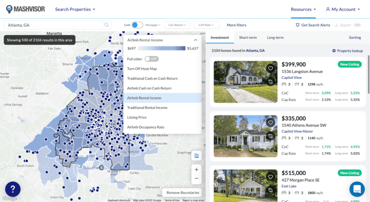Screen dimensions: 370x202
Task: Click the search magnifier icon
Action: point(106,25)
